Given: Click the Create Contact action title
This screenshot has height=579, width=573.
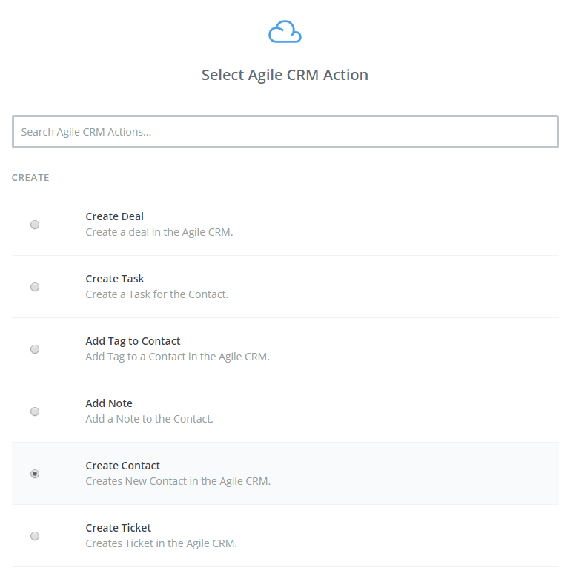Looking at the screenshot, I should point(122,466).
